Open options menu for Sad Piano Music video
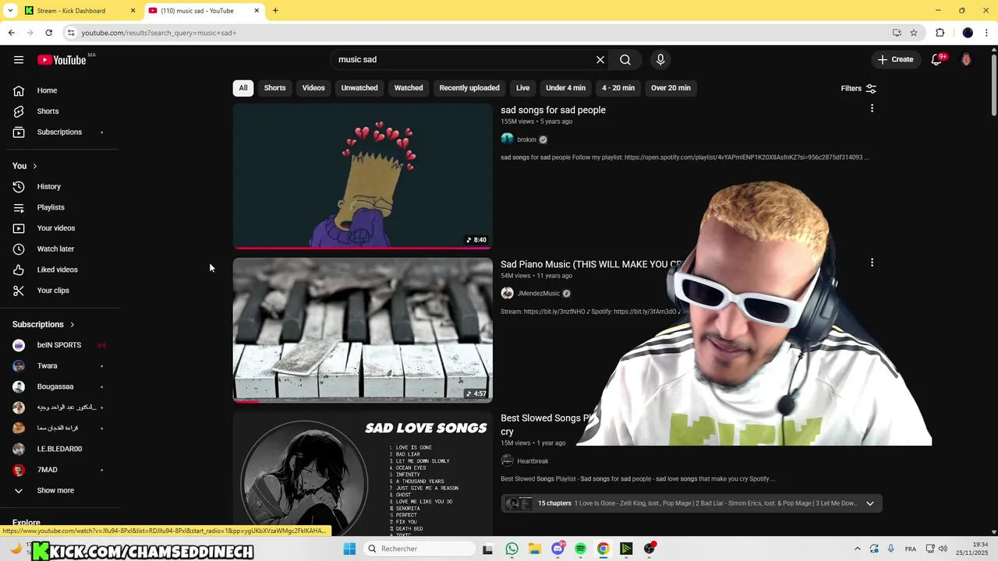The height and width of the screenshot is (561, 998). coord(872,263)
